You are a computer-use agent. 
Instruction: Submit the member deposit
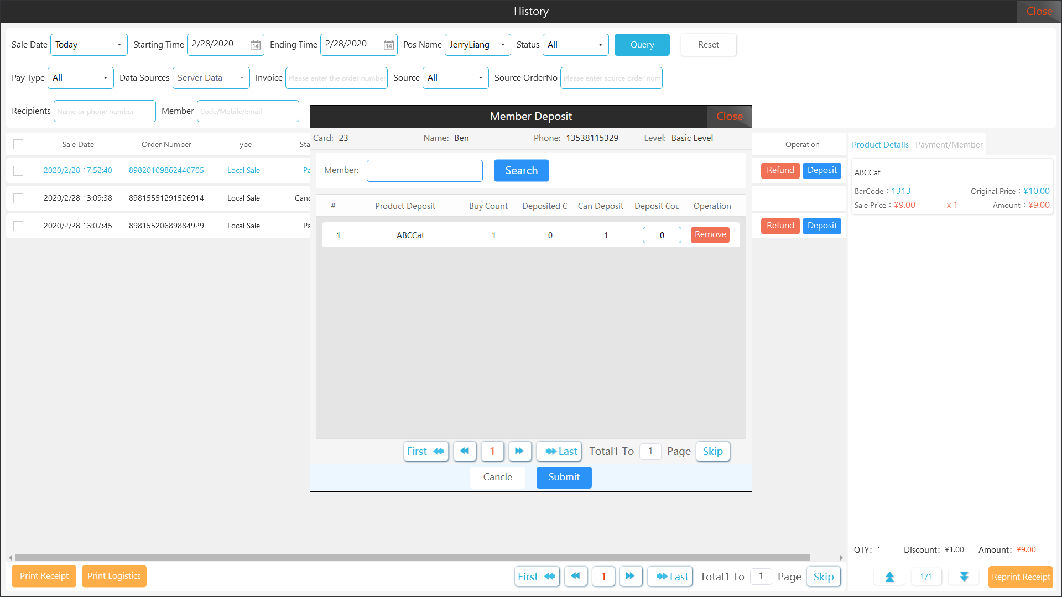[x=564, y=477]
